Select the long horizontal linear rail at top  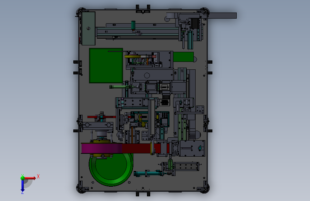point(138,32)
